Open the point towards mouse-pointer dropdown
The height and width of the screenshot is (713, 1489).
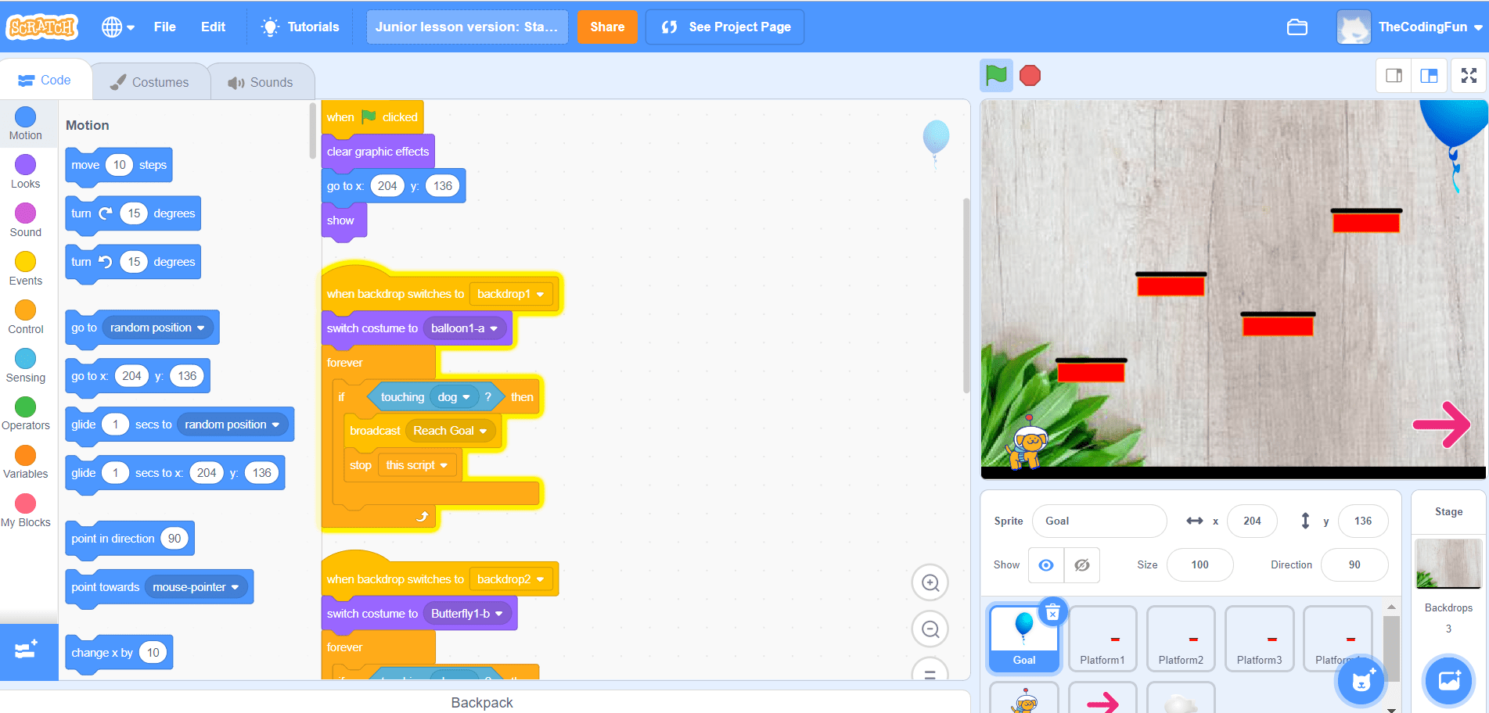point(196,587)
